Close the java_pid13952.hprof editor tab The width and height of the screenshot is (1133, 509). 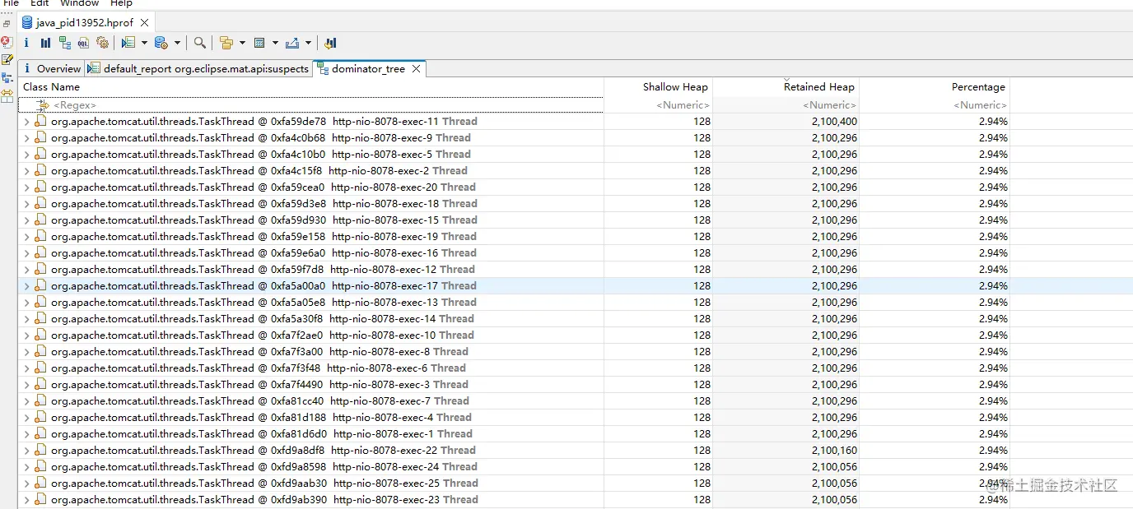(x=145, y=23)
